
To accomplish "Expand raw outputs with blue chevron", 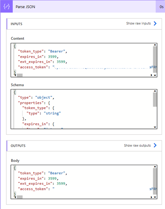I will [155, 145].
